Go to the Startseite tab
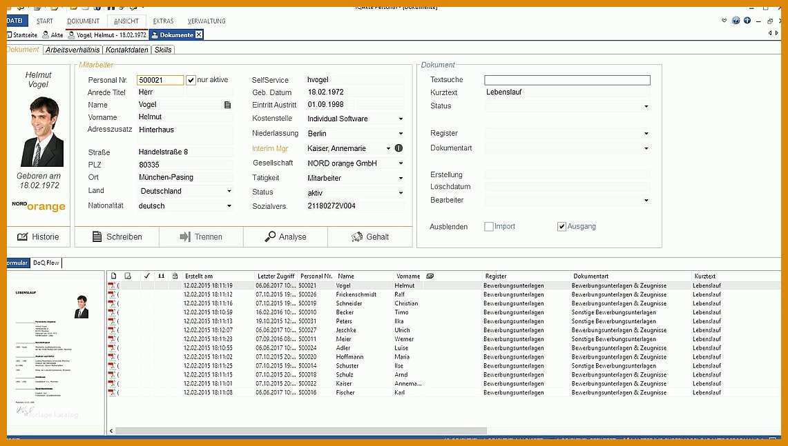Screen dimensions: 788x446 22,35
